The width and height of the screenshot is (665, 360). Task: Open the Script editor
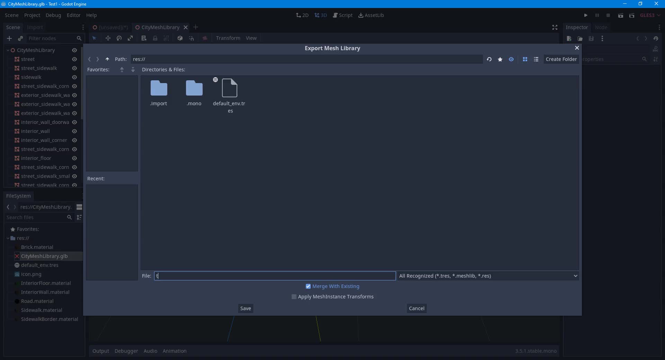(x=343, y=15)
